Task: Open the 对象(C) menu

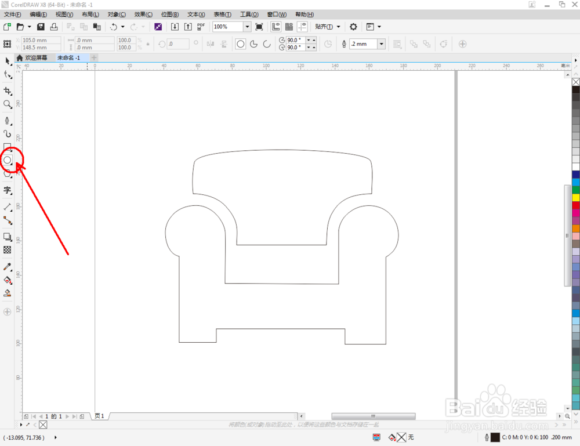Action: tap(117, 14)
